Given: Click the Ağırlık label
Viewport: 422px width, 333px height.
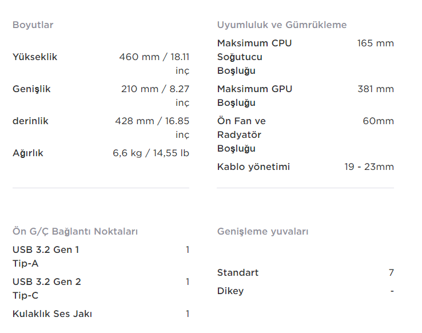Looking at the screenshot, I should point(28,153).
